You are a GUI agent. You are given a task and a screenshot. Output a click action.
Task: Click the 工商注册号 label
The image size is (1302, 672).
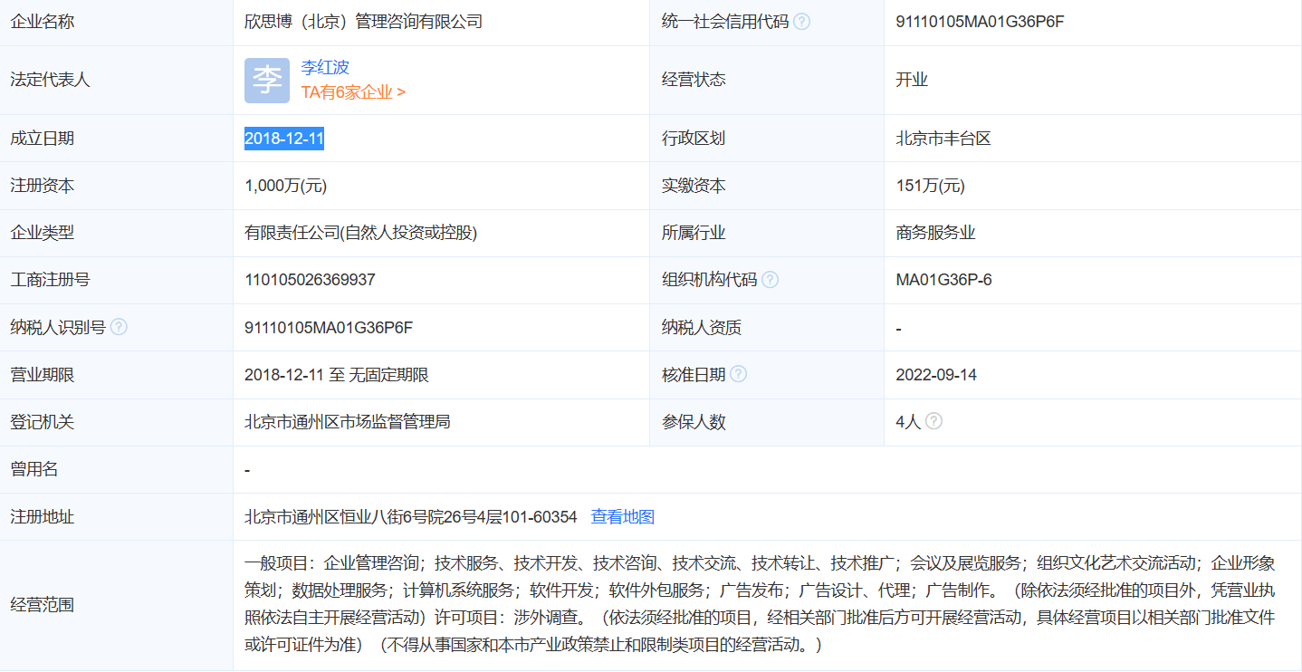tap(50, 280)
